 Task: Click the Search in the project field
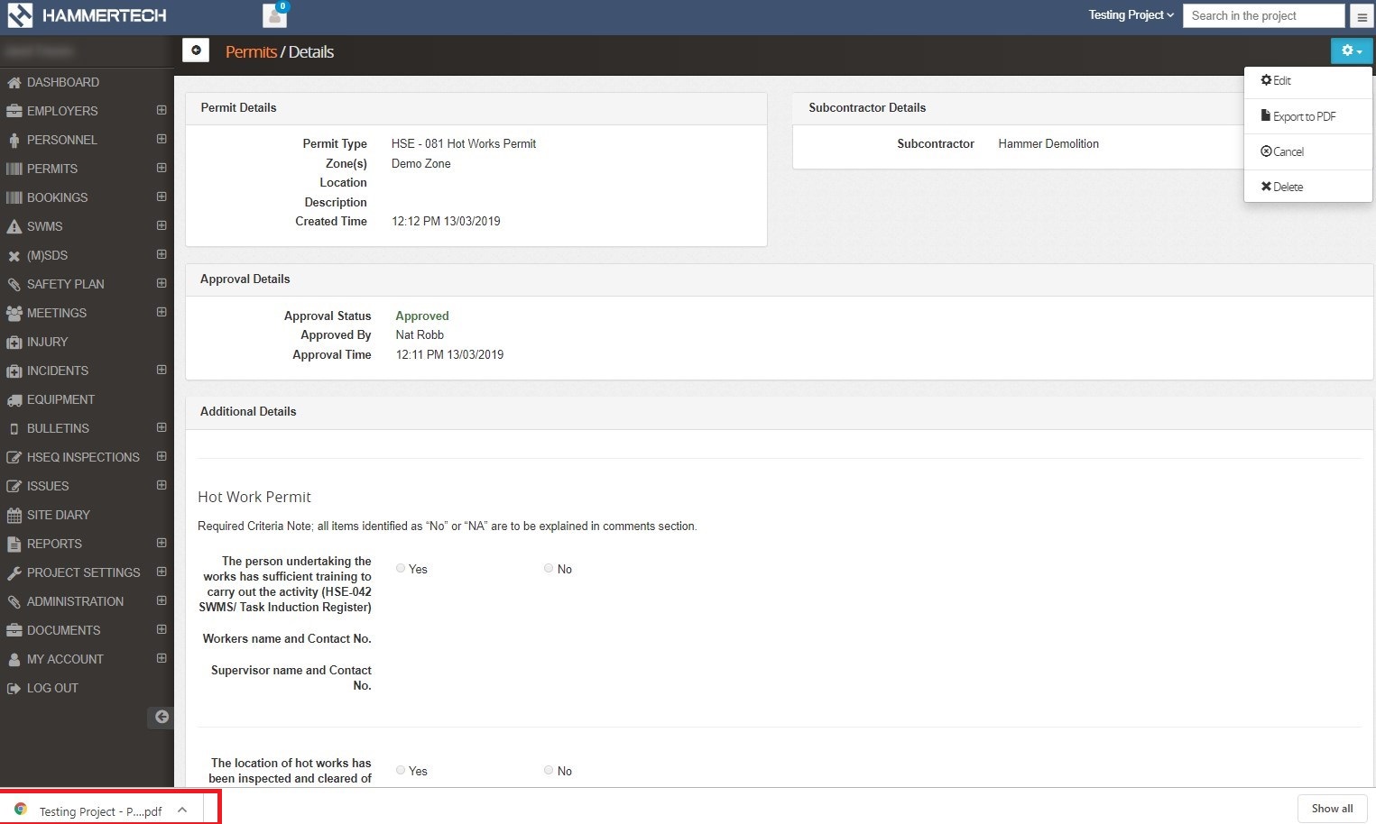point(1263,15)
